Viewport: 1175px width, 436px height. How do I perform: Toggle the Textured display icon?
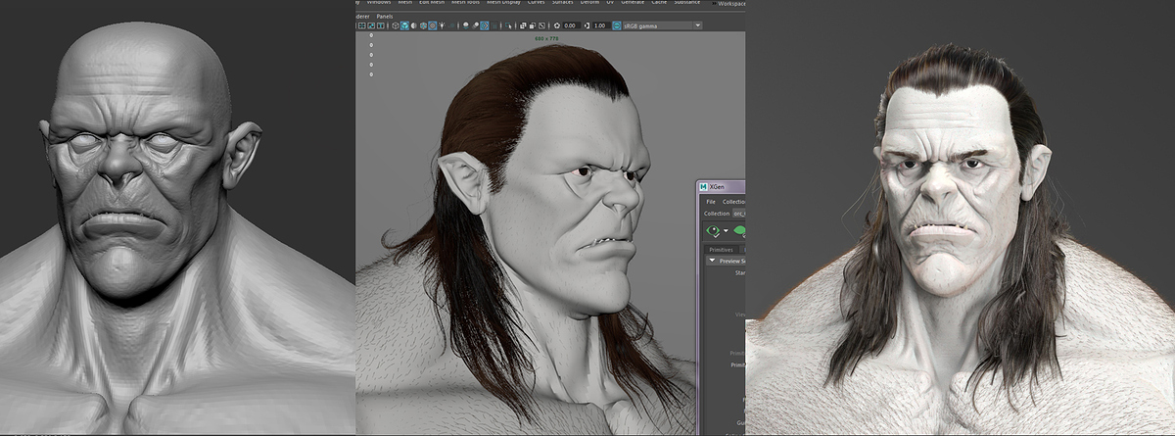[x=432, y=25]
